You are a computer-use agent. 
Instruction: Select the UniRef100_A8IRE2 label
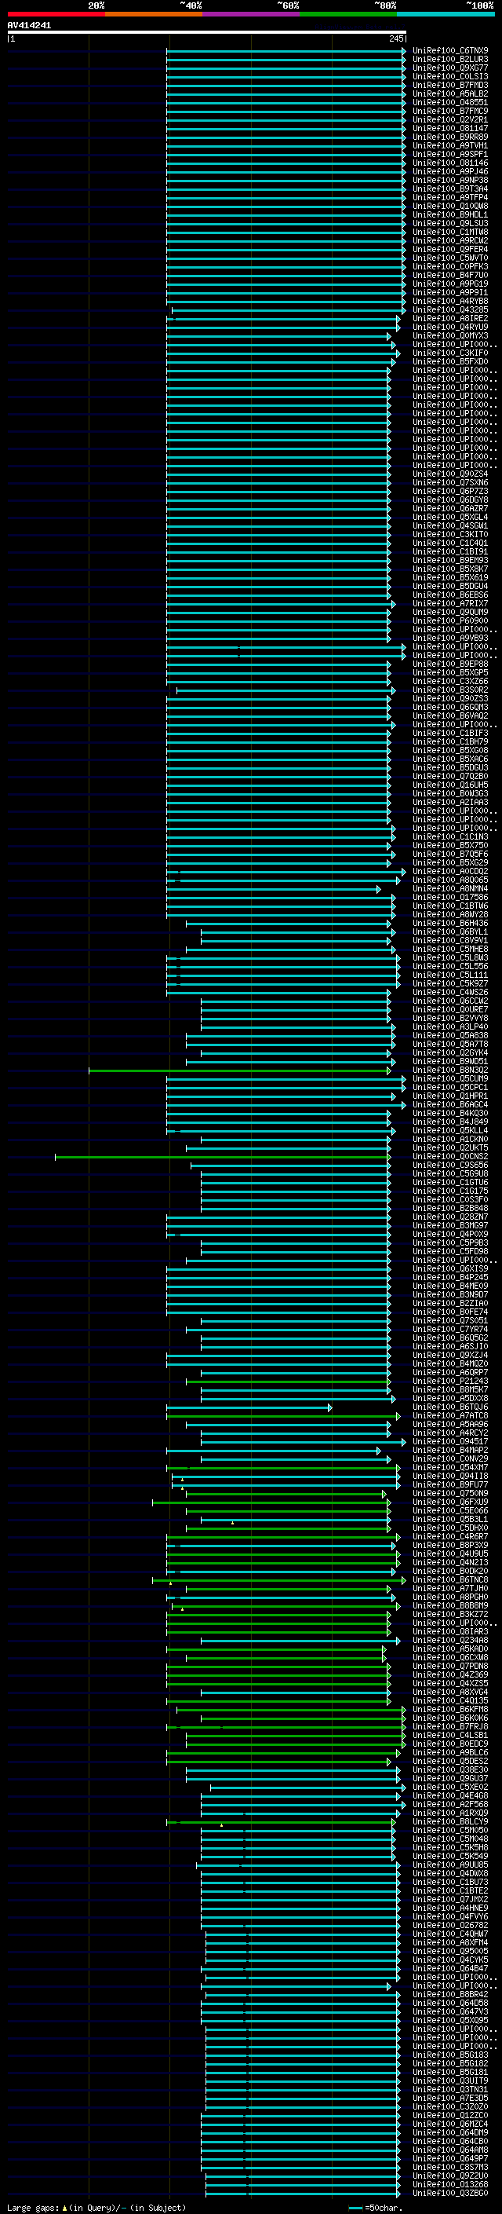(x=450, y=318)
